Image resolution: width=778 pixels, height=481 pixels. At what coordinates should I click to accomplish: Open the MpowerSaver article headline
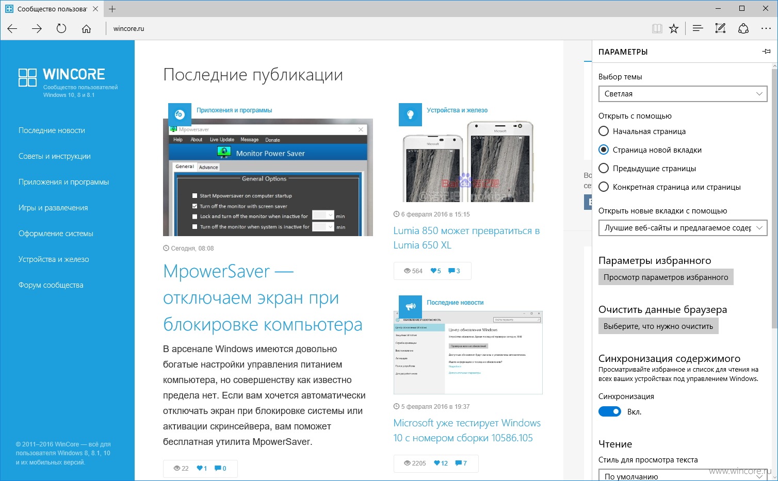[263, 298]
